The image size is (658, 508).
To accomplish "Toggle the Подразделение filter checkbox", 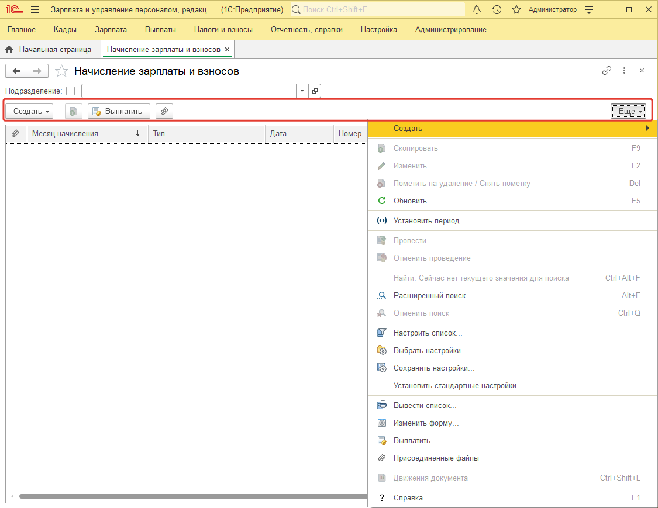I will [x=70, y=91].
